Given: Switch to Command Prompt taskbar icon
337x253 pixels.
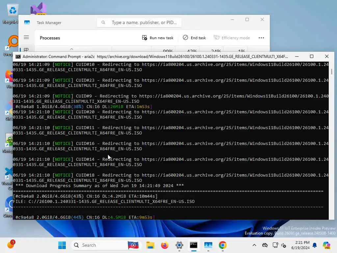Looking at the screenshot, I should pyautogui.click(x=194, y=245).
